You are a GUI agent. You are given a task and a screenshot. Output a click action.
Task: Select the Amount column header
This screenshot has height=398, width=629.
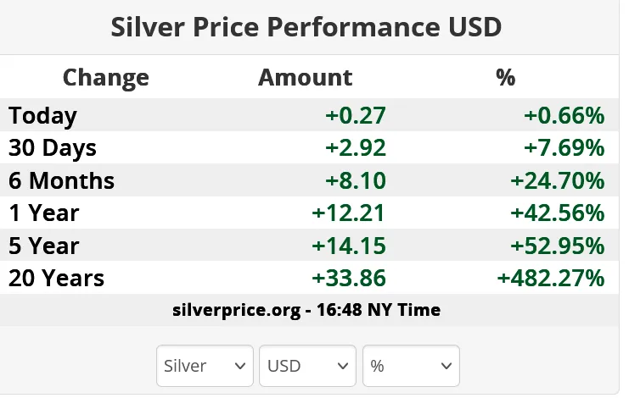pyautogui.click(x=305, y=78)
